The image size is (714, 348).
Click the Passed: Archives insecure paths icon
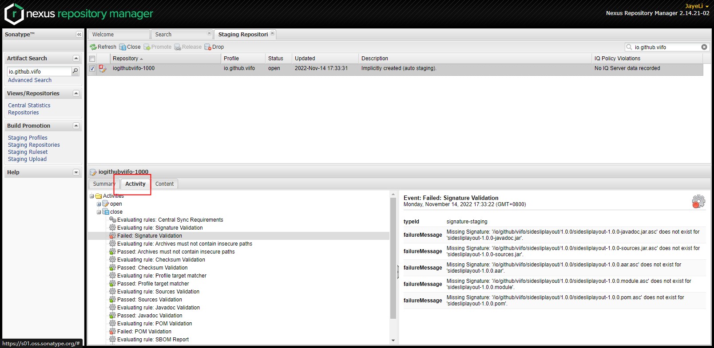(x=113, y=252)
